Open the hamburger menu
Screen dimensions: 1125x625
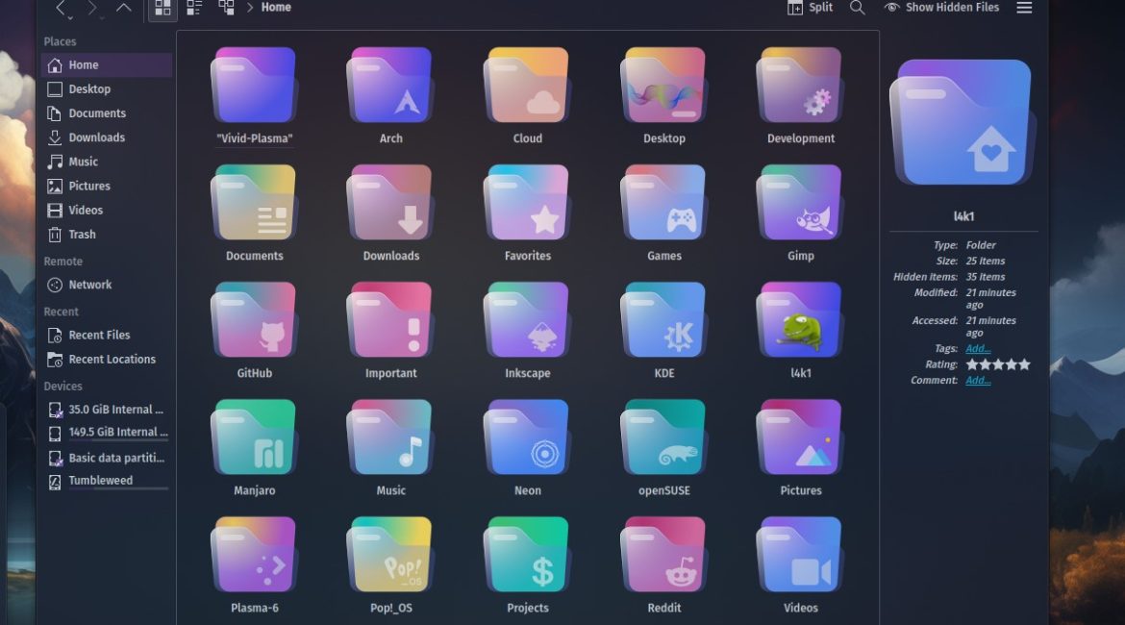1024,8
